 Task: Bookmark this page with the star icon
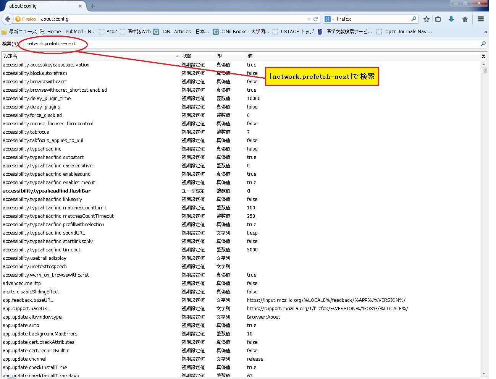pos(427,19)
